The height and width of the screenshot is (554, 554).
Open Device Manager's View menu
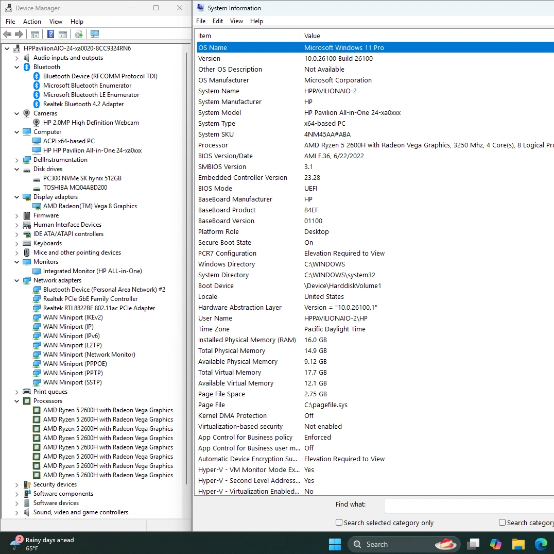click(x=56, y=22)
